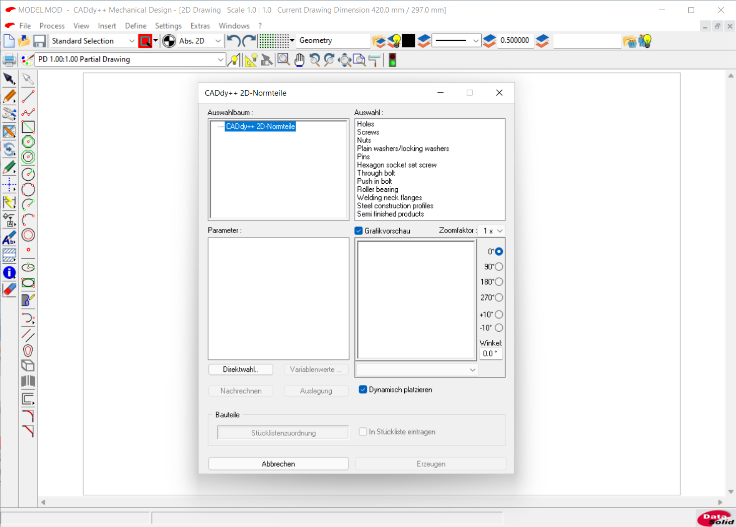Select Screws in the Auswahl list
Viewport: 736px width, 527px height.
tap(368, 132)
